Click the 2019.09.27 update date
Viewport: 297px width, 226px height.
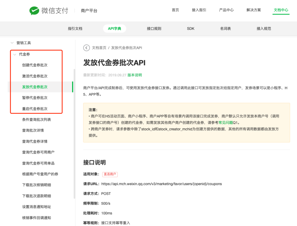coord(117,75)
